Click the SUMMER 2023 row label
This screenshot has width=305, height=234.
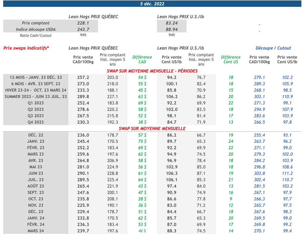coord(36,96)
